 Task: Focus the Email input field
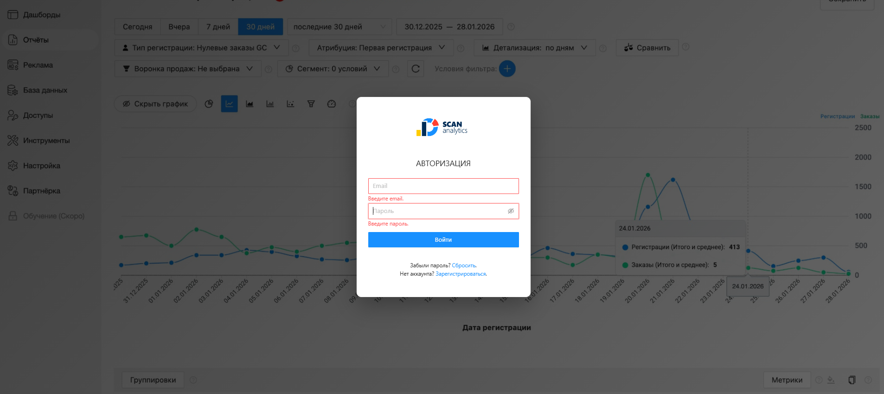click(x=443, y=186)
